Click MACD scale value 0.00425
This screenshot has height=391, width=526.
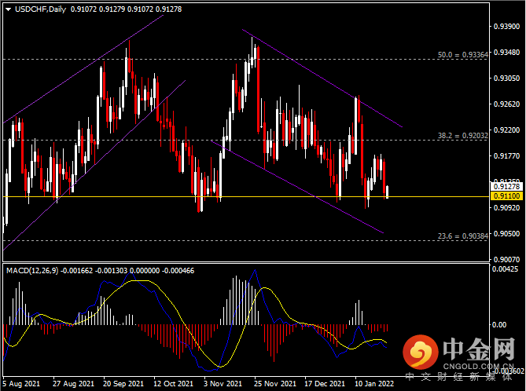[505, 269]
